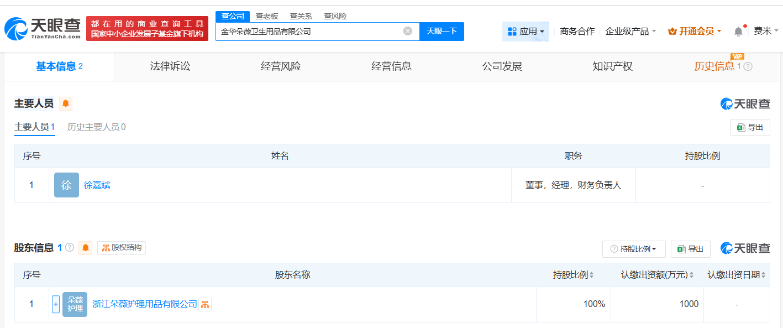The width and height of the screenshot is (783, 328).
Task: Click the notification bell icon top right
Action: coord(738,32)
